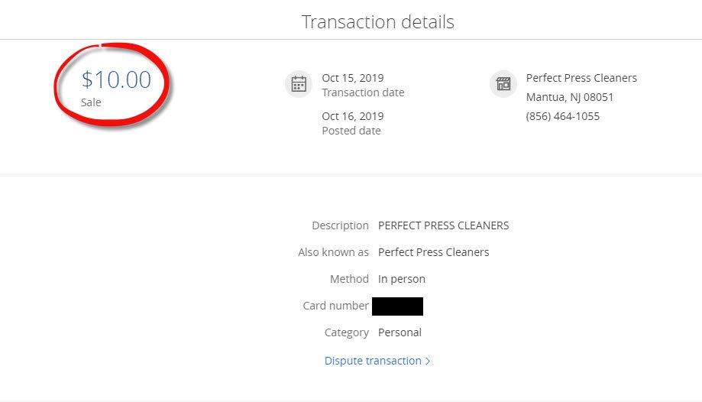Click the Perfect Press Cleaners merchant name
The image size is (702, 402).
[581, 78]
